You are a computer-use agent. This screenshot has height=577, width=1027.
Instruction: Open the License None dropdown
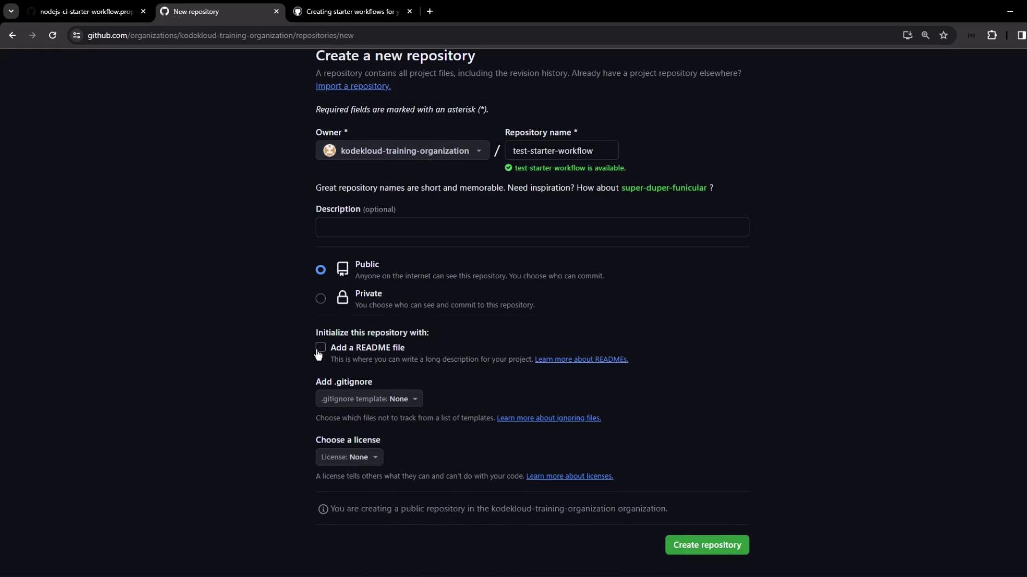click(x=349, y=457)
